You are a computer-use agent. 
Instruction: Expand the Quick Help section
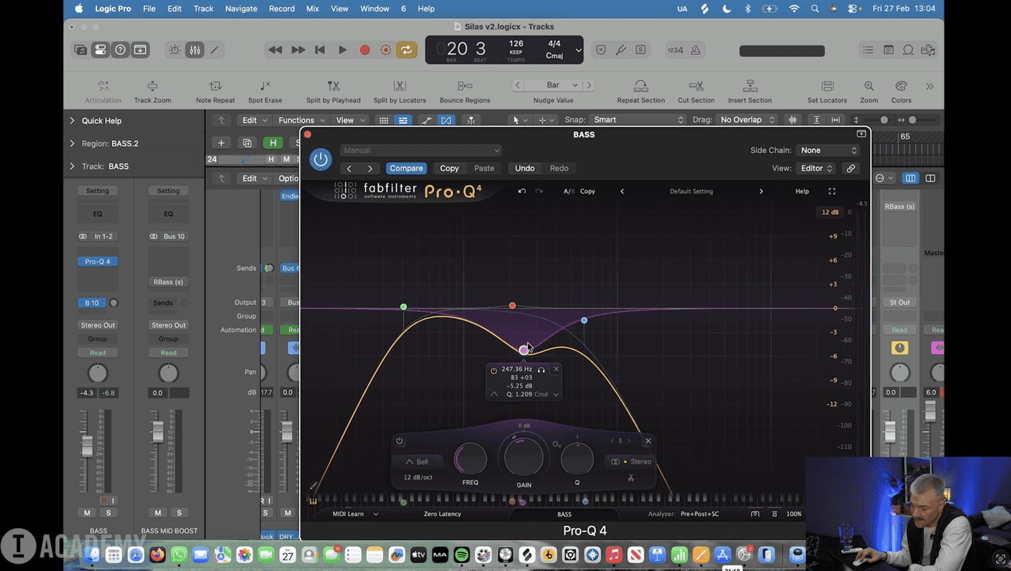tap(72, 121)
